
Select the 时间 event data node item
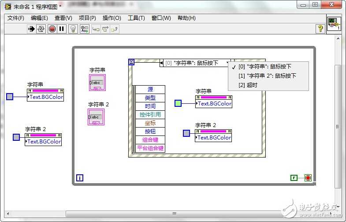point(150,106)
